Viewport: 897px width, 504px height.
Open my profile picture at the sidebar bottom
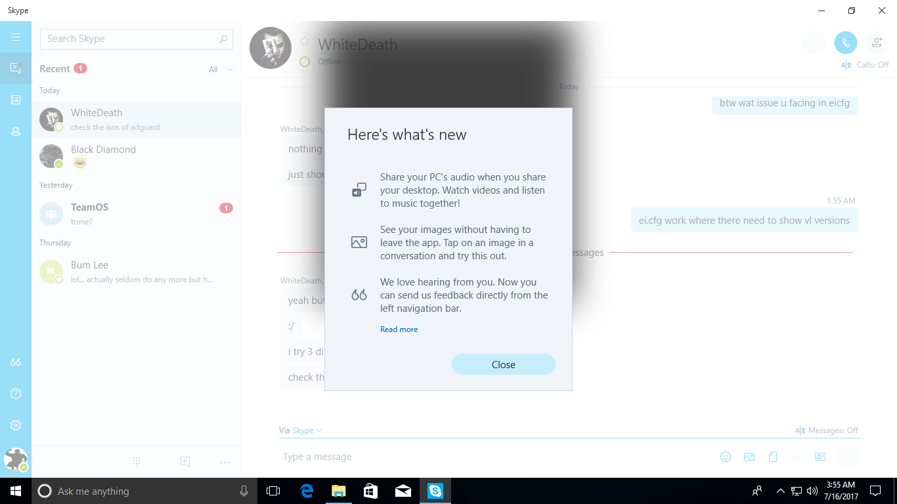[16, 459]
